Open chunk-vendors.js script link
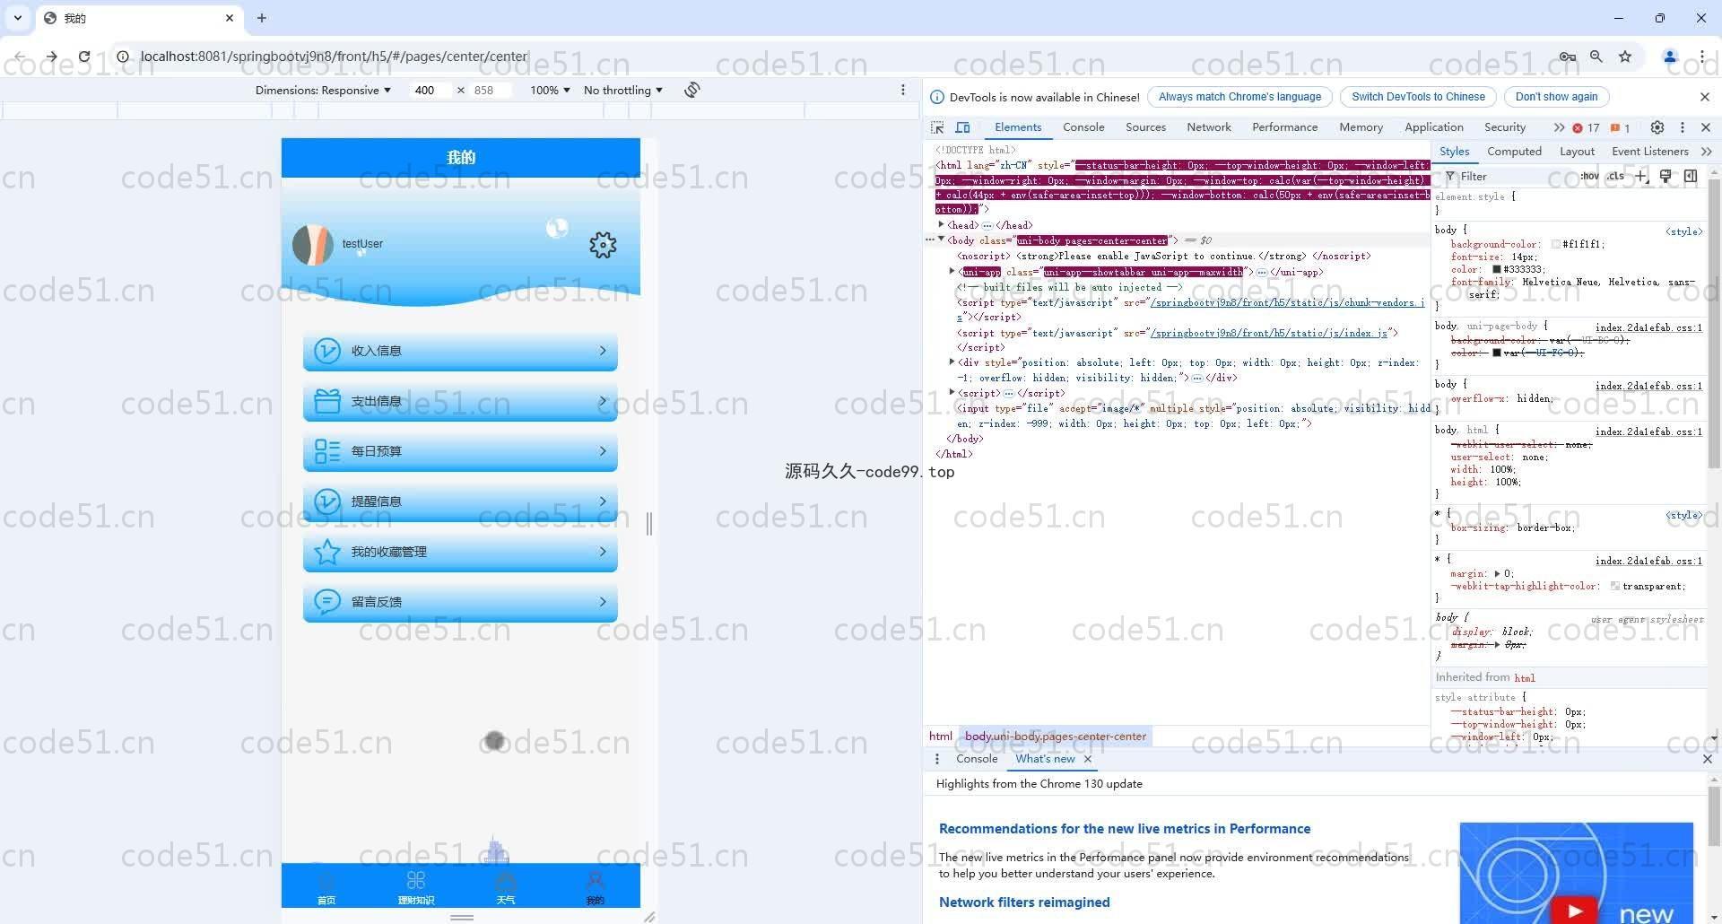1722x924 pixels. [x=1287, y=302]
